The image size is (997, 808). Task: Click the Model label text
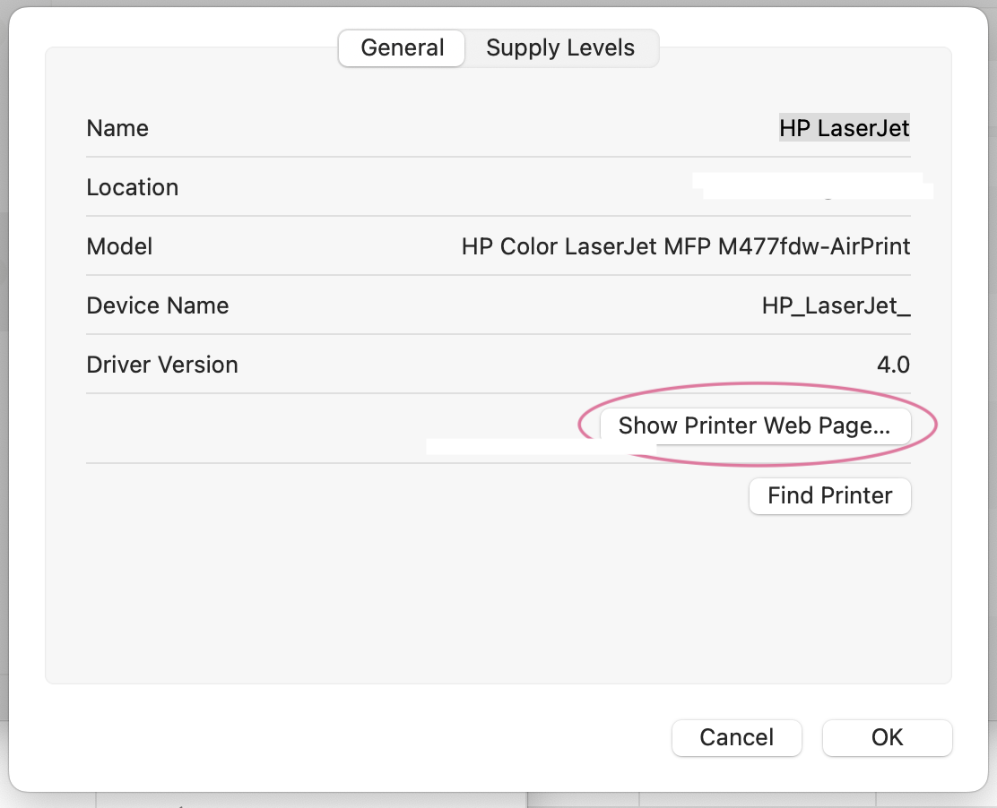point(119,245)
